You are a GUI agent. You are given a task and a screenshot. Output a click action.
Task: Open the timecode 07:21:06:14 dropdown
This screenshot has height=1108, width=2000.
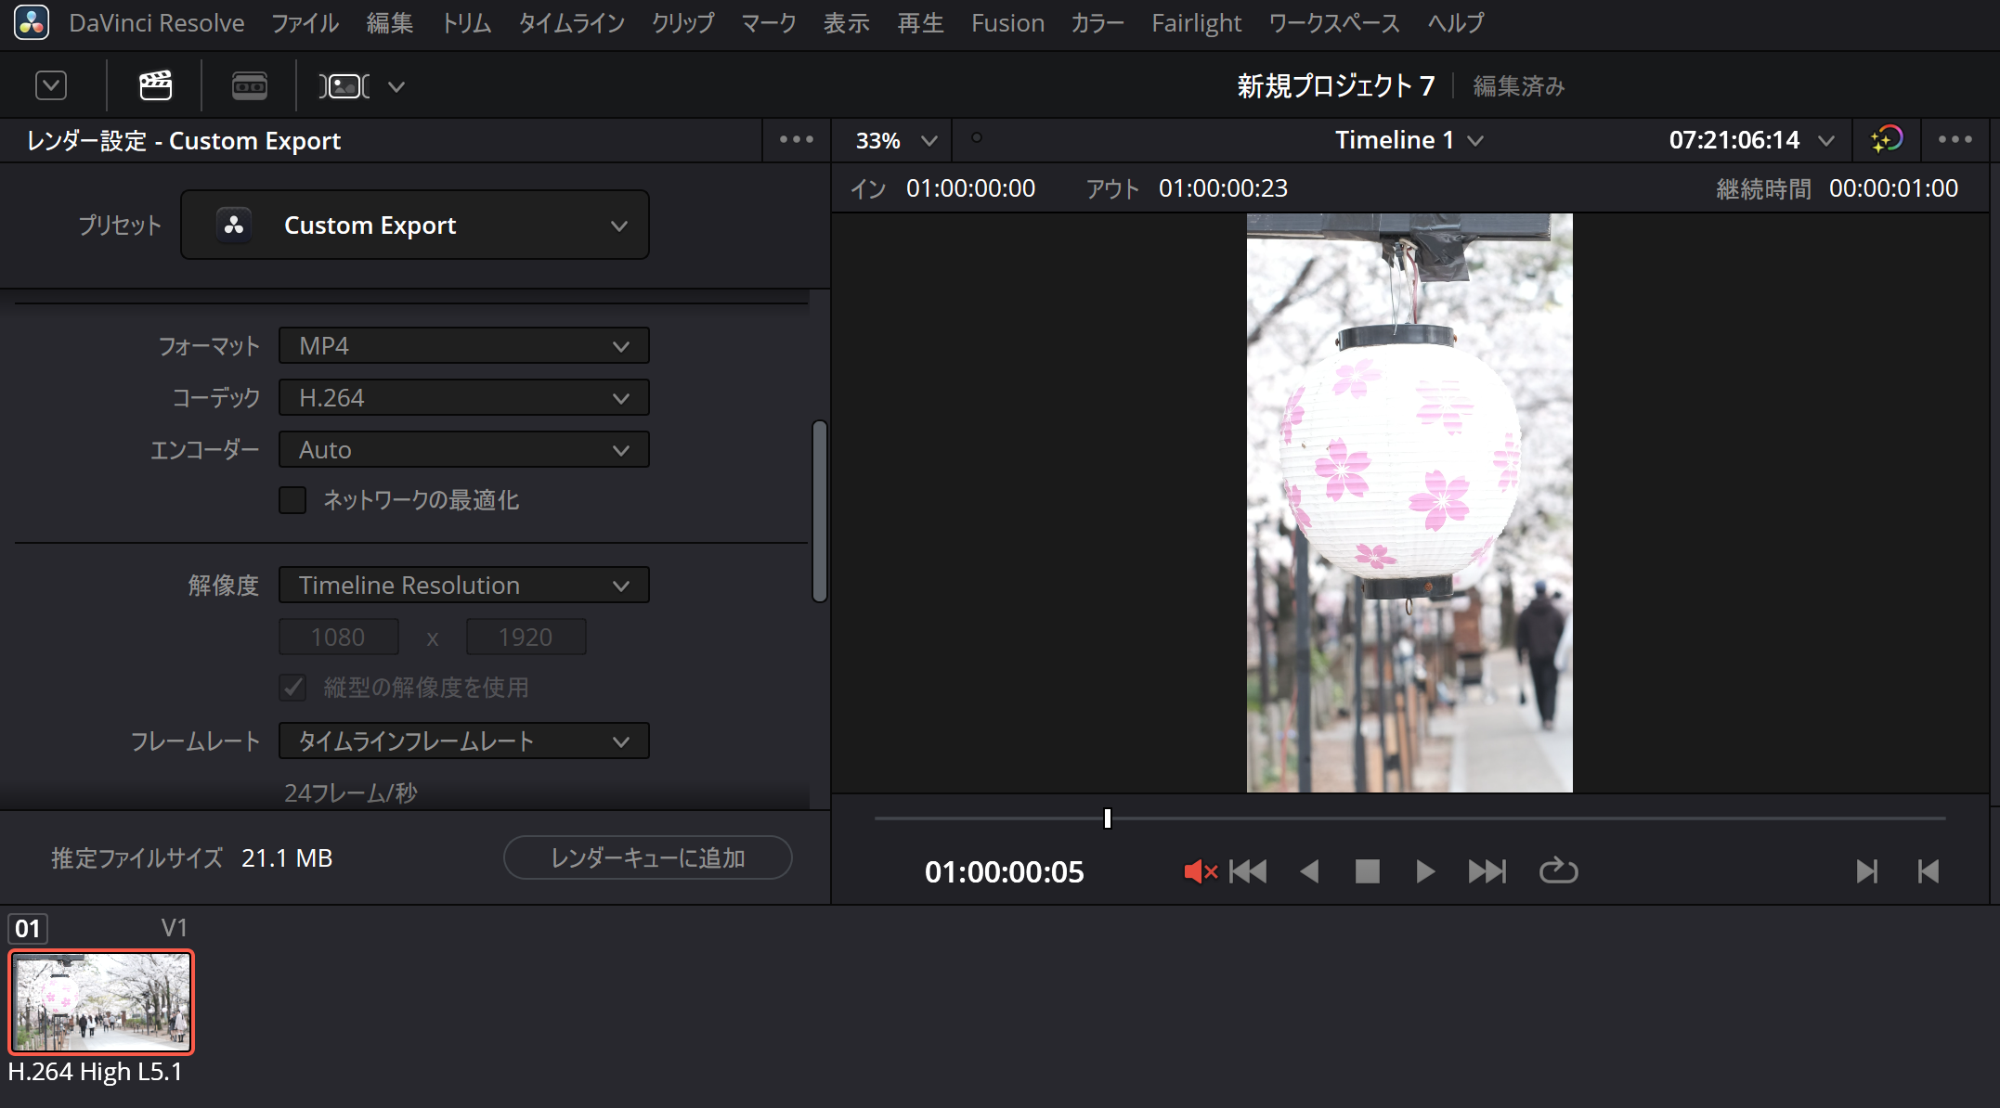pyautogui.click(x=1751, y=140)
